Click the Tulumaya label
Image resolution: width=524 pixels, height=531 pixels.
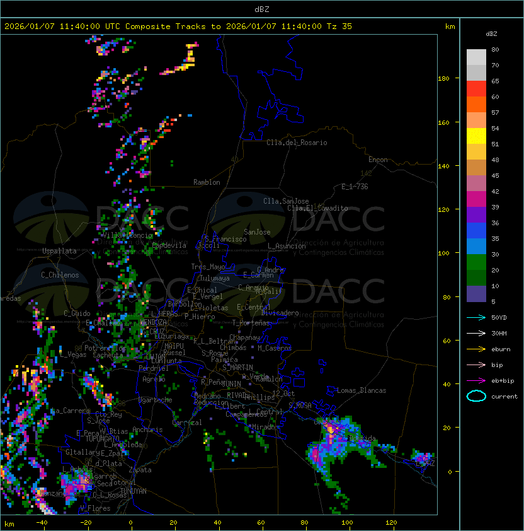[215, 278]
